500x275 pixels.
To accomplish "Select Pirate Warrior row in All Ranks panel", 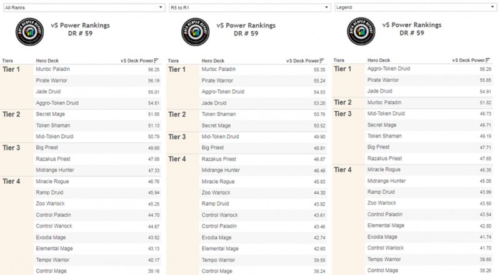I will coord(97,81).
